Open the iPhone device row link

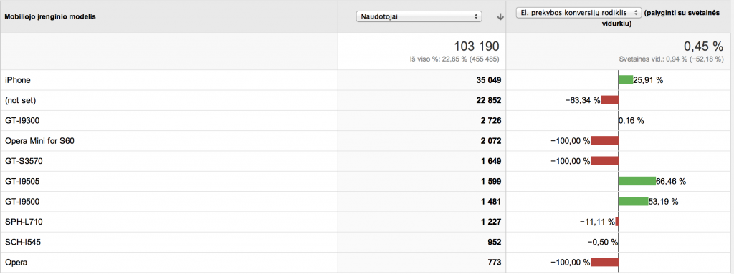click(17, 80)
